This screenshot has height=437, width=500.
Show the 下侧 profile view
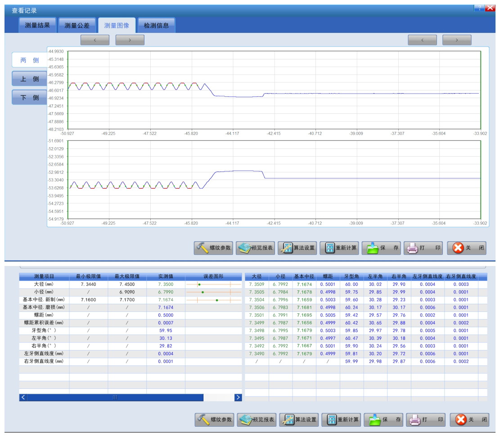[29, 98]
